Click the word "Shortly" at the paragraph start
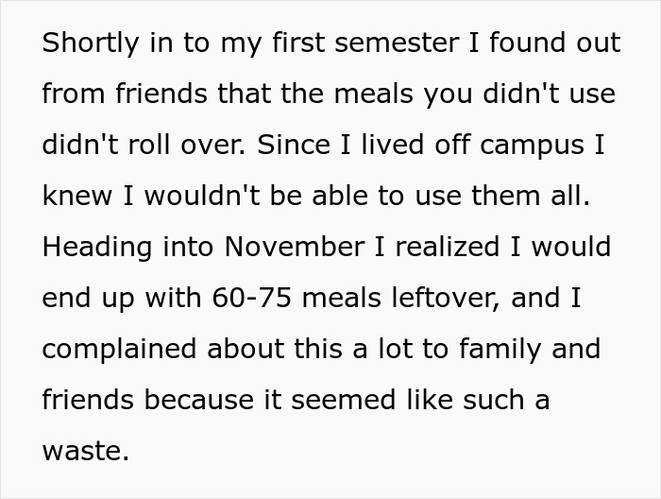The height and width of the screenshot is (499, 661). (x=89, y=43)
